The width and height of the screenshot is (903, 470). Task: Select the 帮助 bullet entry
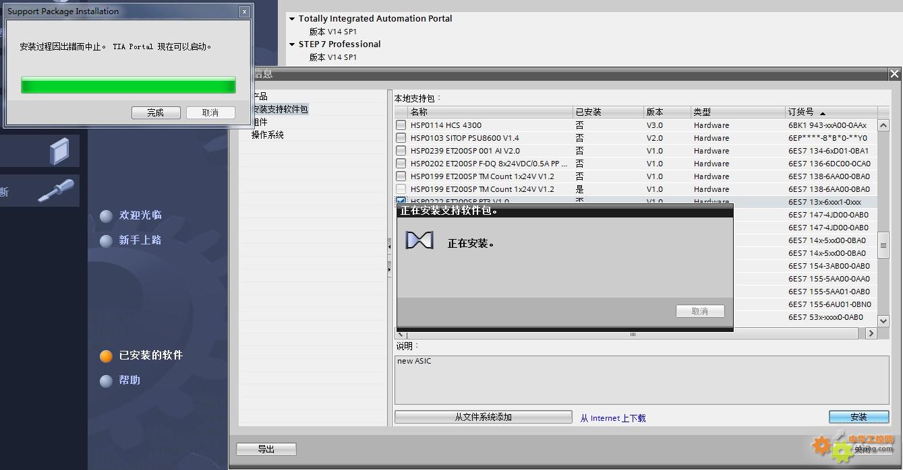tap(120, 380)
